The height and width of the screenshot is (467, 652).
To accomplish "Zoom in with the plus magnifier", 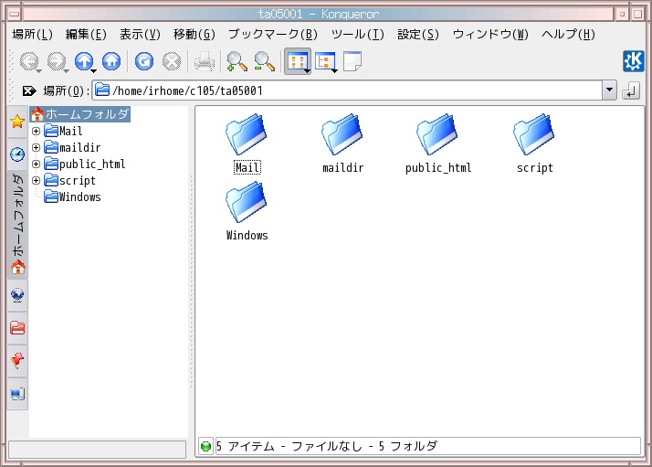I will [237, 61].
